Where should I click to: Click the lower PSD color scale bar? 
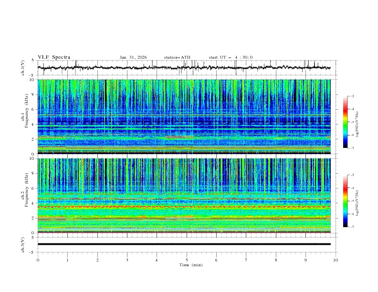point(346,201)
